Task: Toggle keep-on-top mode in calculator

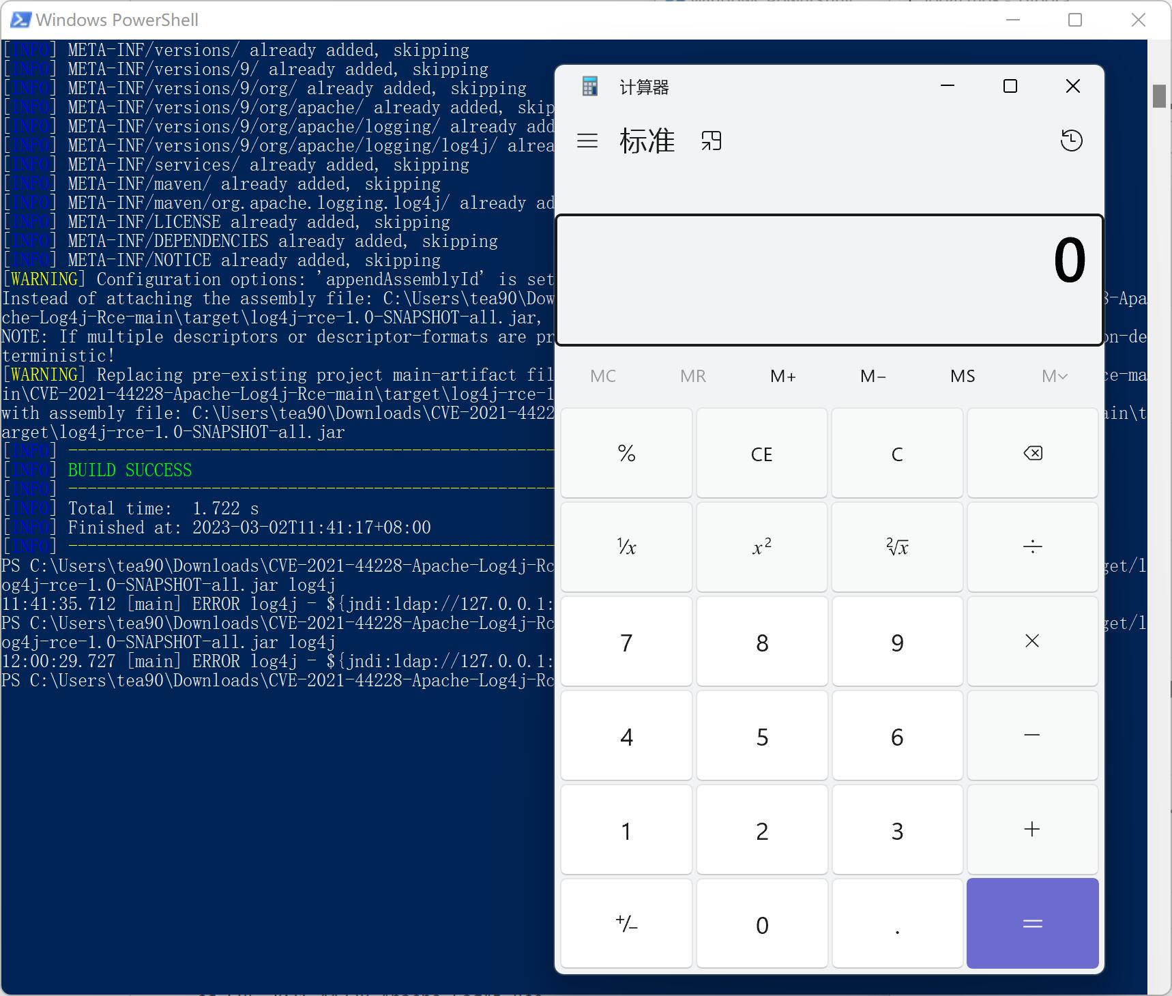Action: point(711,141)
